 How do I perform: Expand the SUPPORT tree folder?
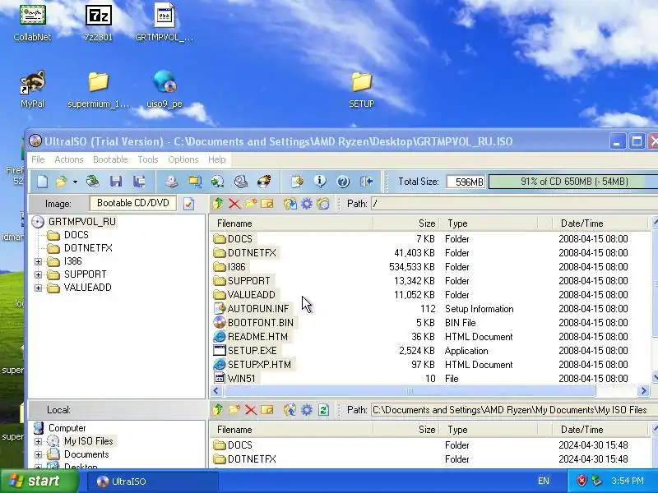(38, 275)
